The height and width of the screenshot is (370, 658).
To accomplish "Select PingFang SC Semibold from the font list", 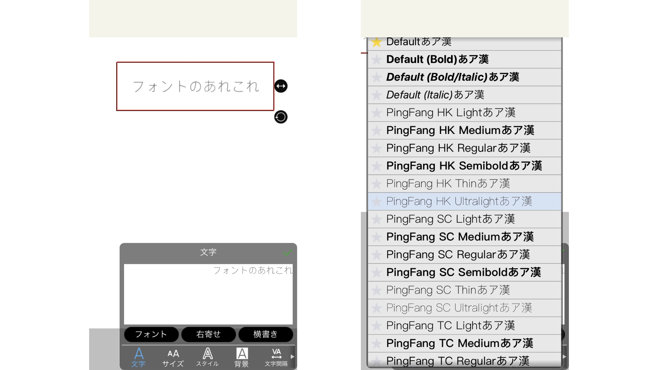I will tap(463, 272).
